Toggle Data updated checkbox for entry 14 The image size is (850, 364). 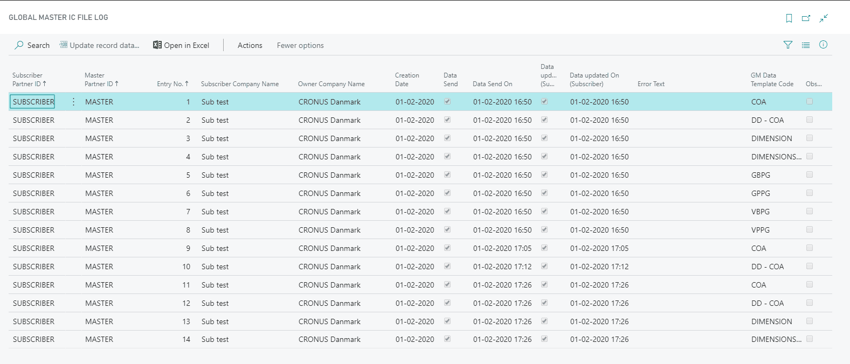544,339
